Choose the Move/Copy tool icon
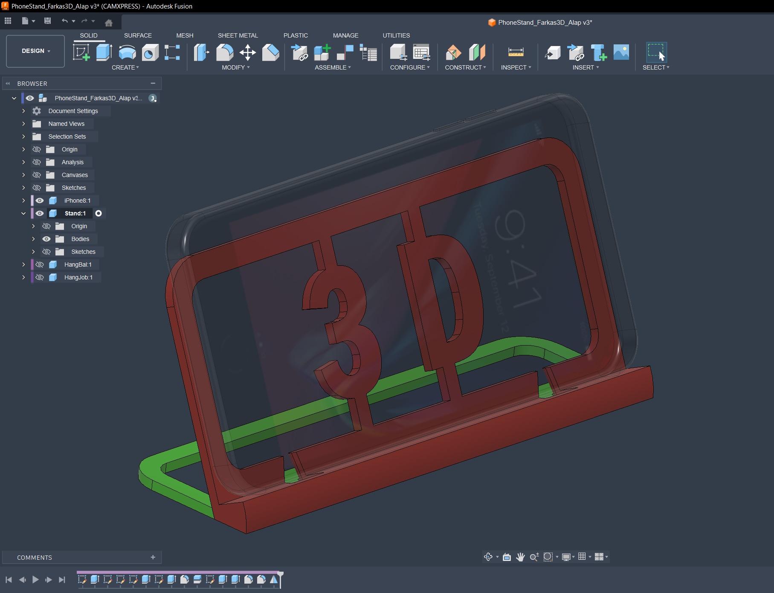774x593 pixels. (x=247, y=52)
